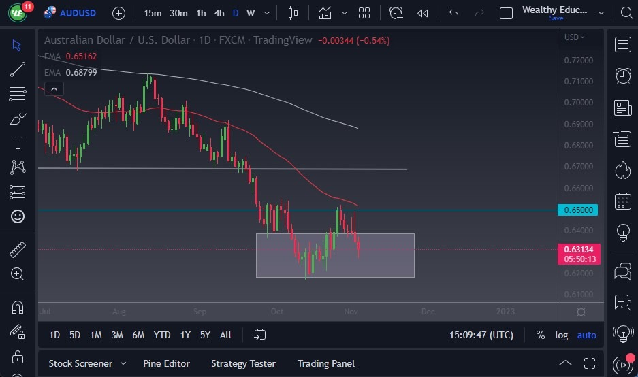Toggle the log scale option

coord(561,335)
